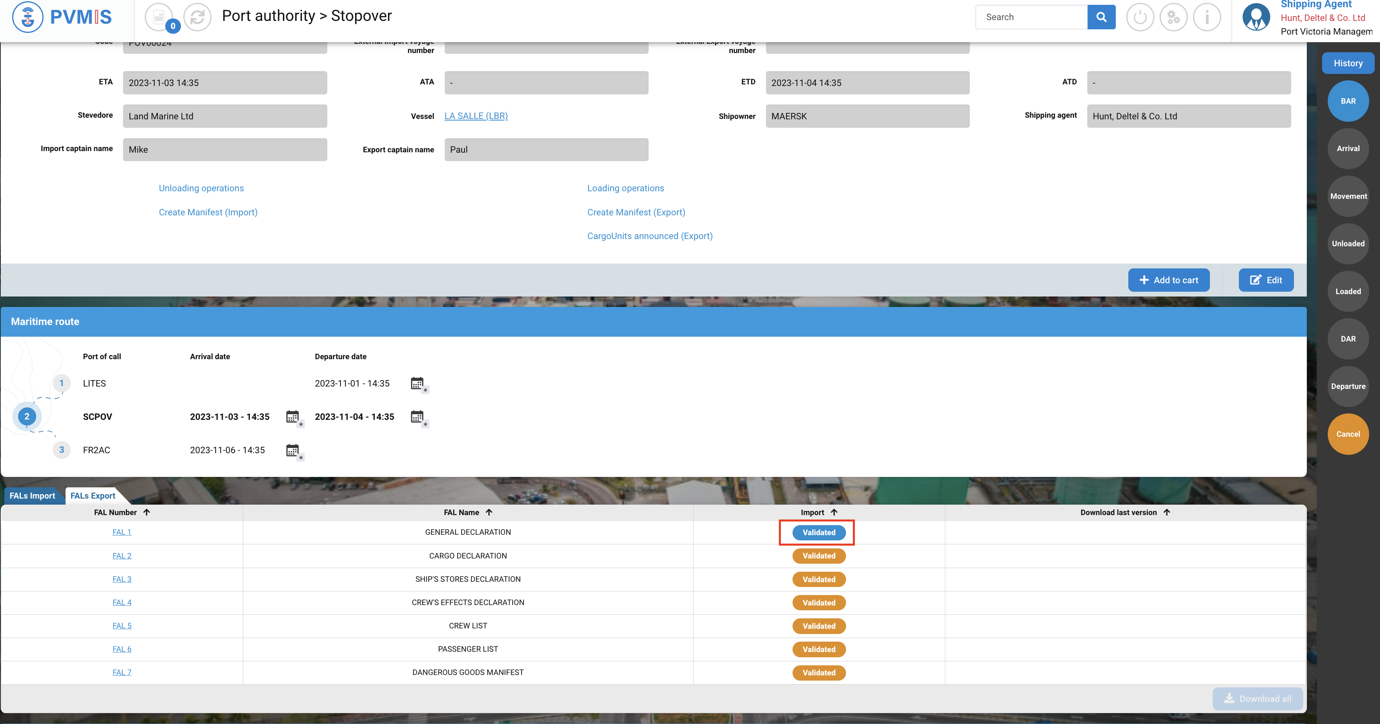
Task: Click the user avatar profile icon
Action: click(x=1256, y=17)
